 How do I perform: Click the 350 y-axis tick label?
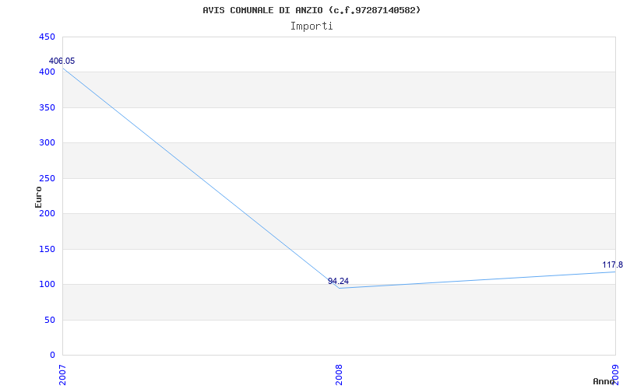tap(47, 107)
